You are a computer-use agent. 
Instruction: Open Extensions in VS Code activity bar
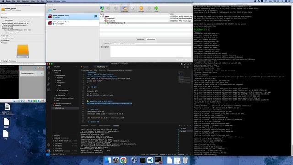49,90
